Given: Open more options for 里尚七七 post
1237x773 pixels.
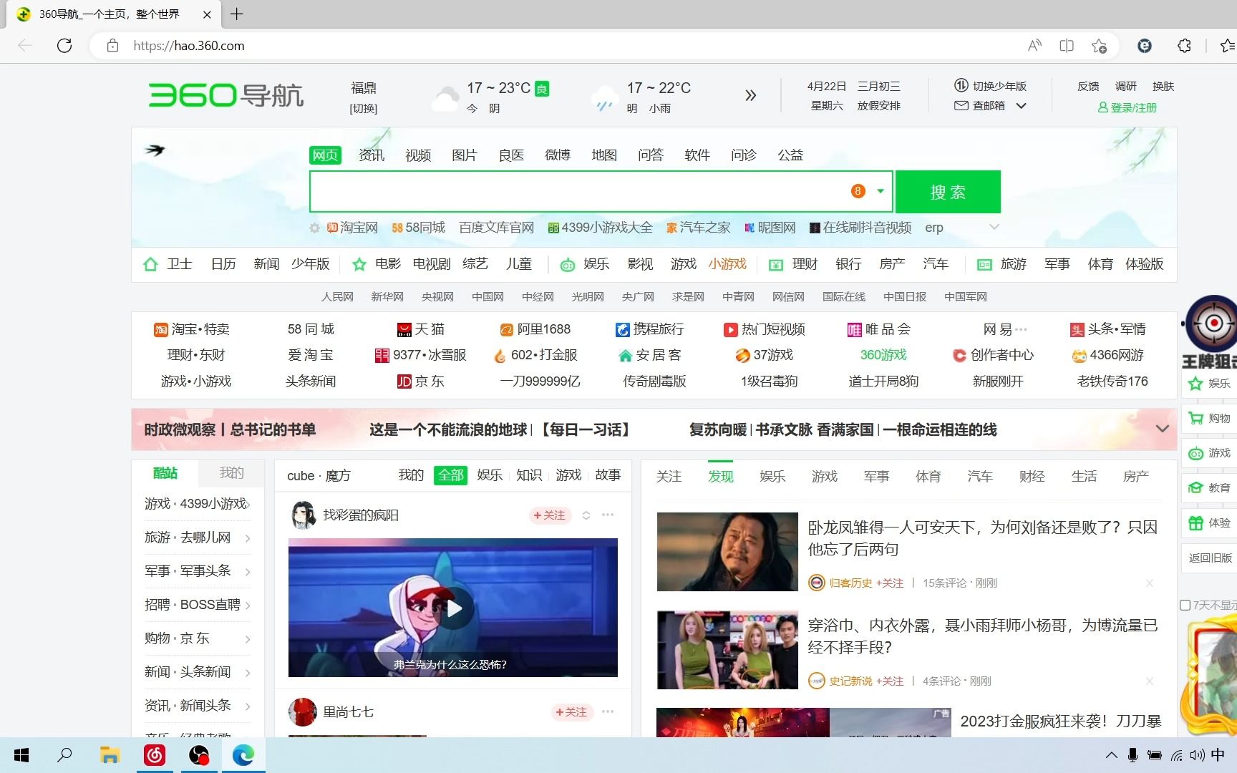Looking at the screenshot, I should coord(608,711).
